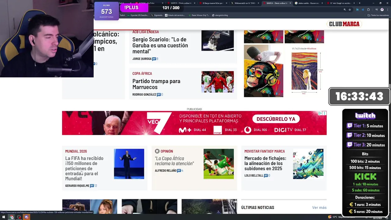Screen dimensions: 391x220
Task: Open Razer Mouse Grip bookmark
Action: (x=199, y=15)
